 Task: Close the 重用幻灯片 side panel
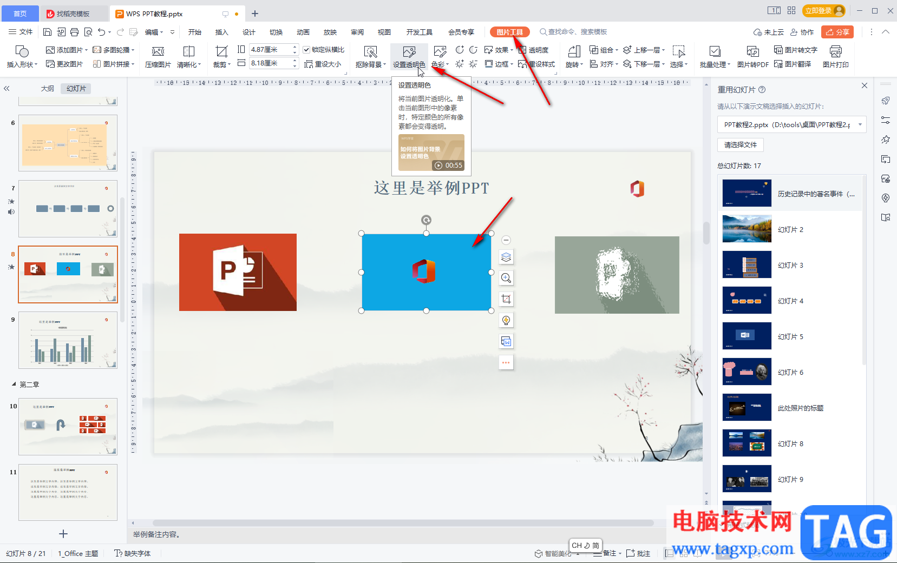(x=865, y=85)
